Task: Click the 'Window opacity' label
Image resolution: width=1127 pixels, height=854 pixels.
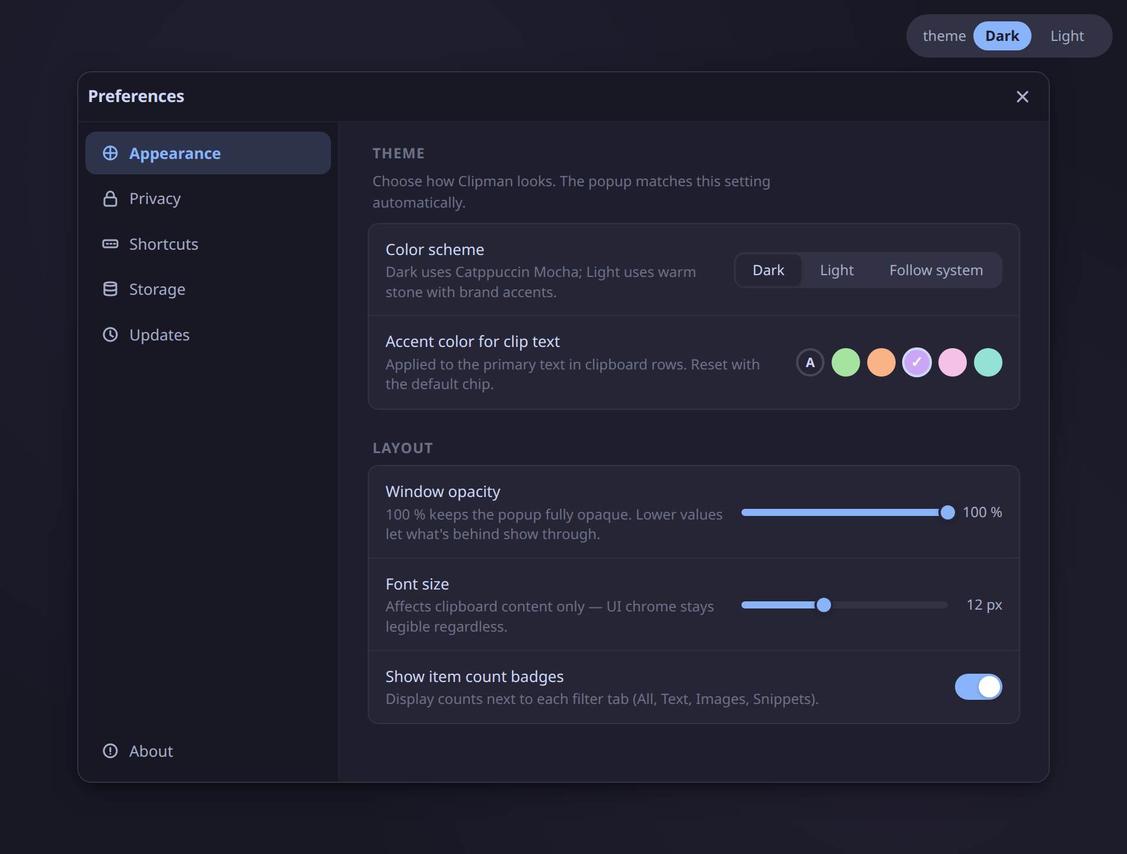Action: 442,492
